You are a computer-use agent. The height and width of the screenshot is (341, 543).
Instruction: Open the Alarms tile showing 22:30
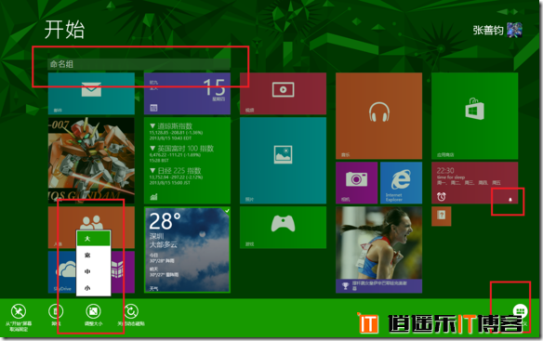pos(475,183)
